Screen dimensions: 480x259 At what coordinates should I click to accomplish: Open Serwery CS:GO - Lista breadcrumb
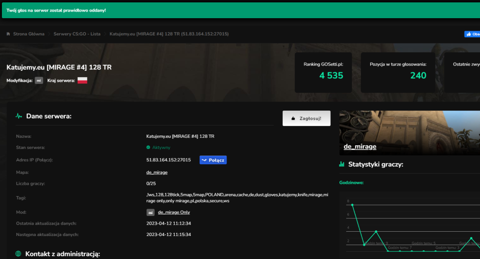coord(77,34)
